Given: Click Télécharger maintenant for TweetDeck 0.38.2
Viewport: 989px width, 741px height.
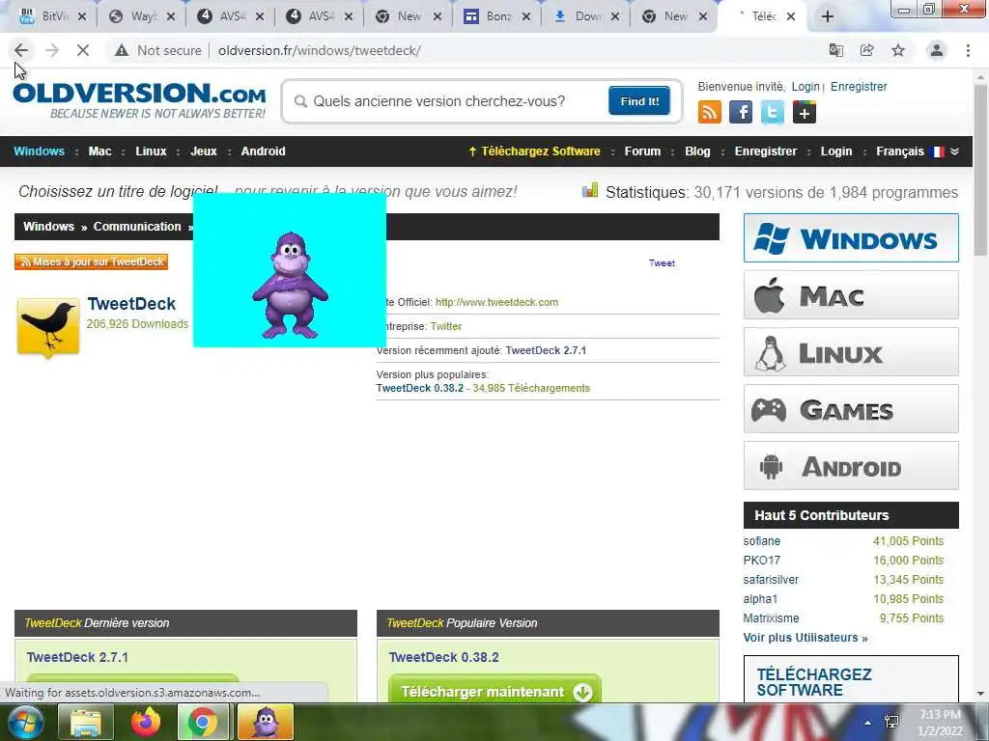Looking at the screenshot, I should [494, 691].
